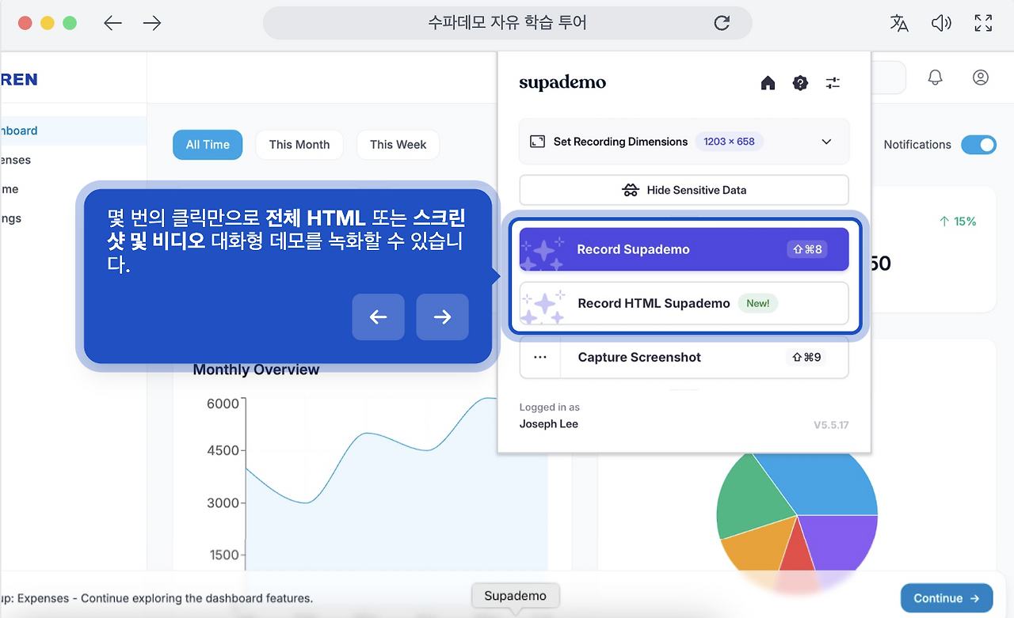The height and width of the screenshot is (618, 1014).
Task: Click the 'New!' badge on Record HTML Supademo
Action: (x=758, y=303)
